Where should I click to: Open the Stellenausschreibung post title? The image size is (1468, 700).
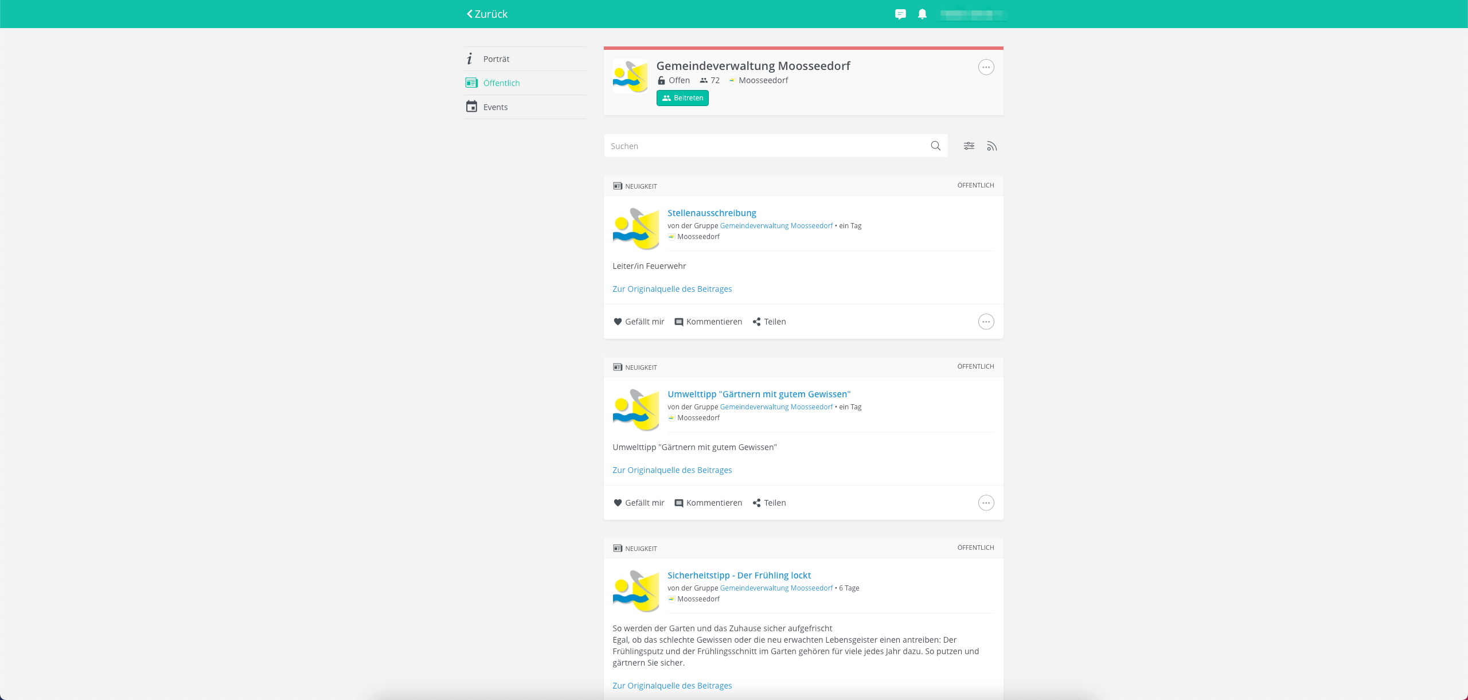[x=712, y=213]
